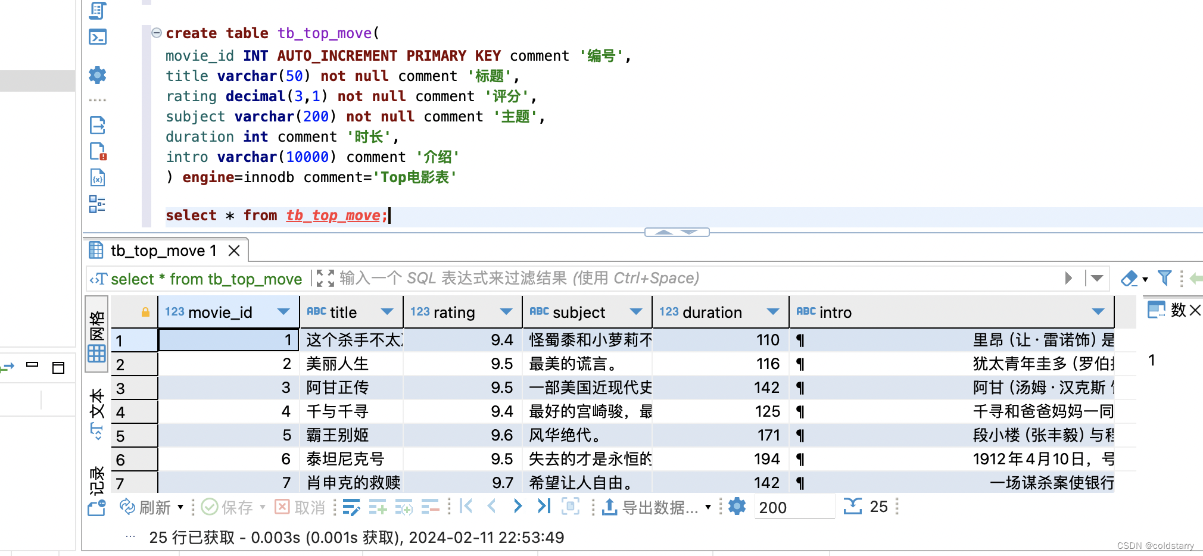1203x556 pixels.
Task: Click the expand filter panel icon
Action: click(x=325, y=278)
